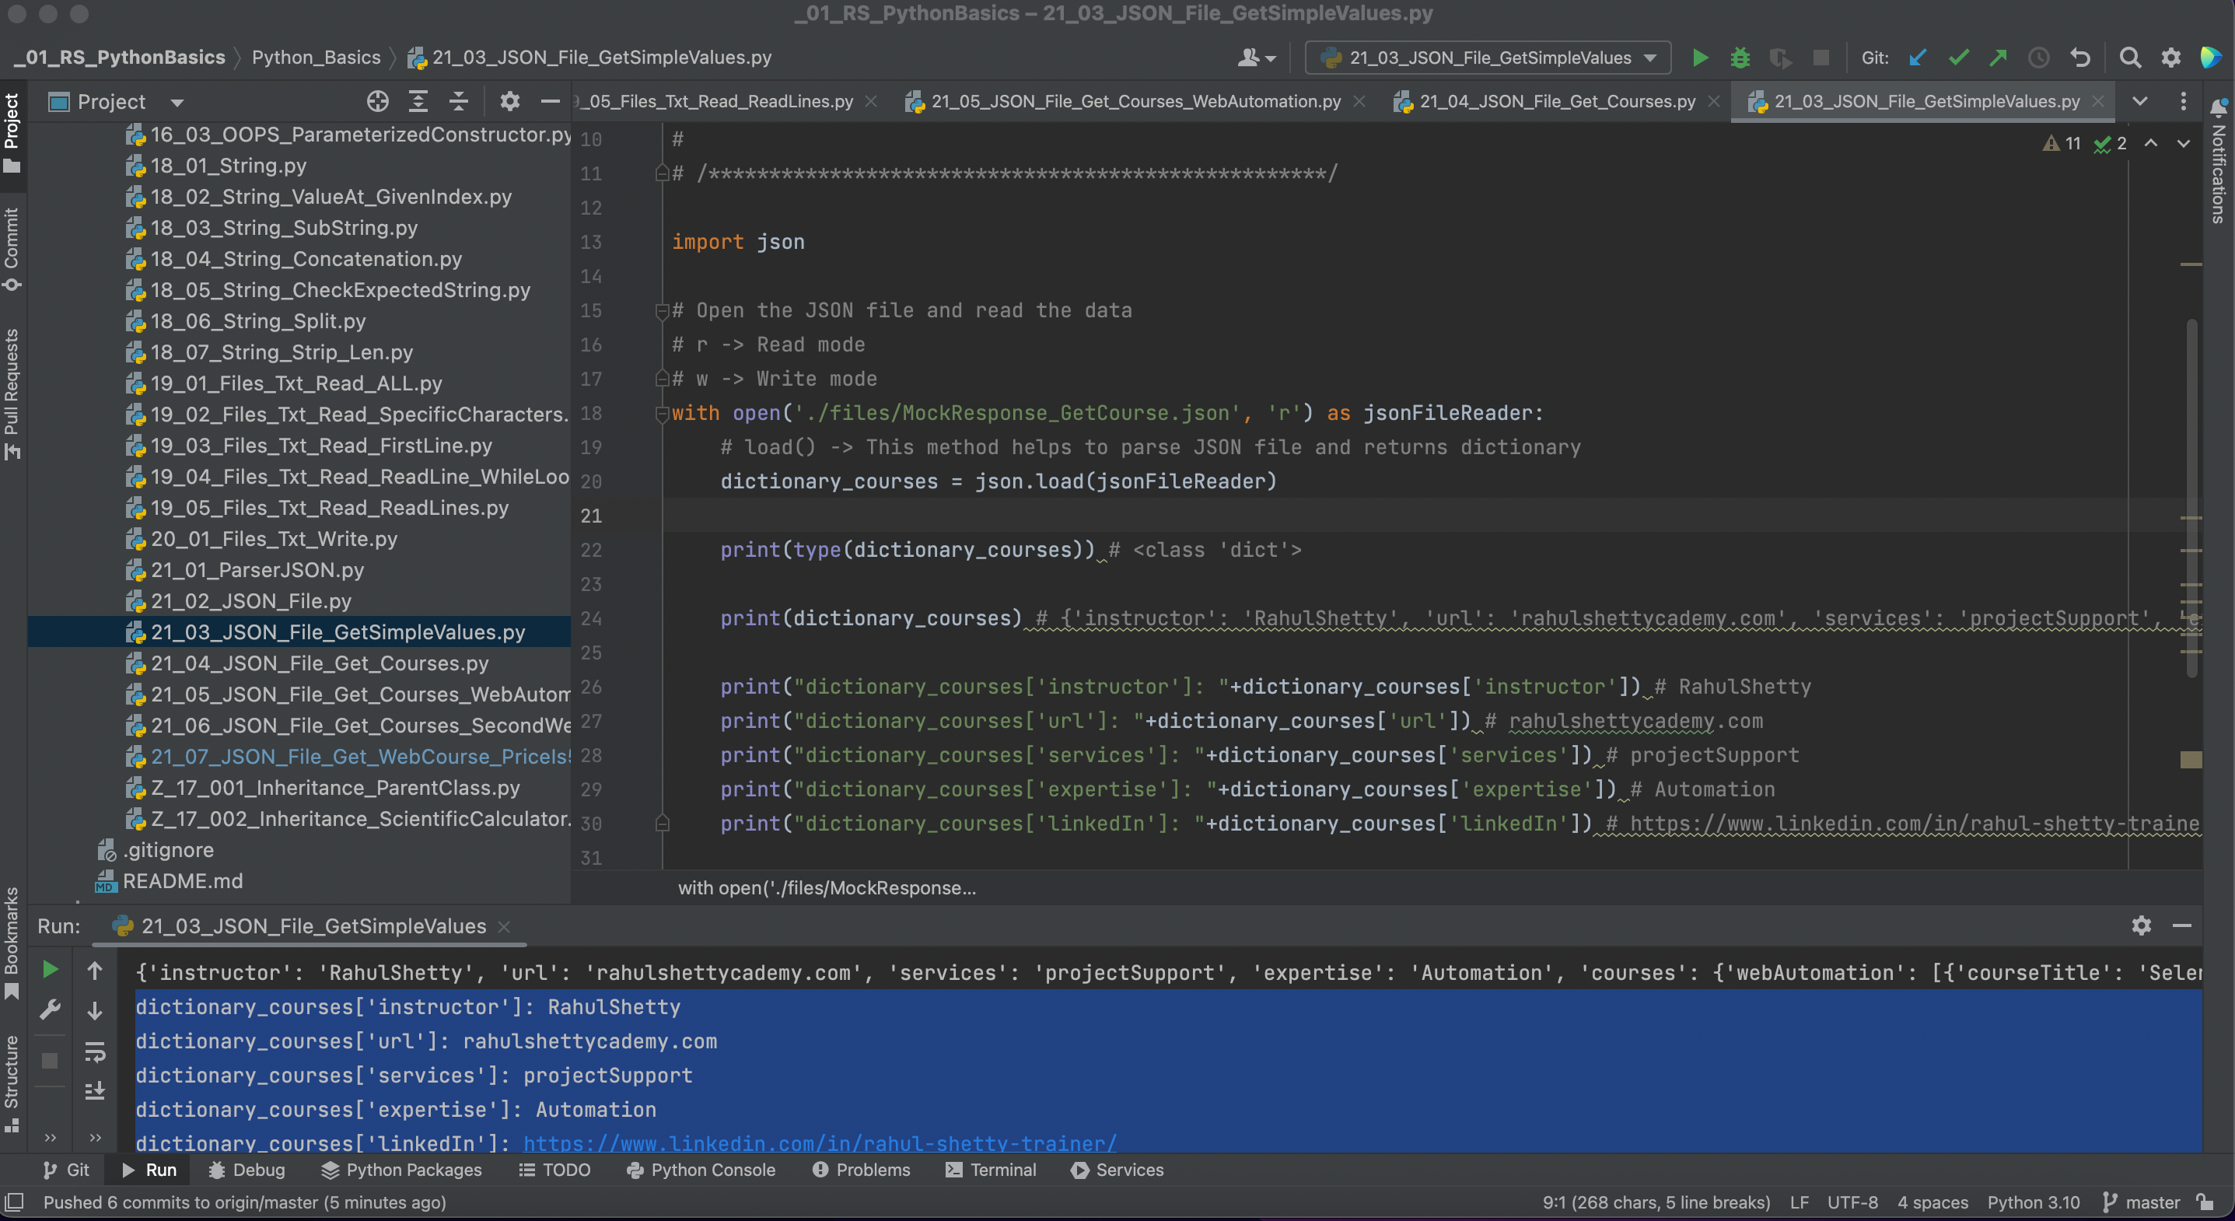
Task: Collapse the with-open code block fold
Action: coord(662,413)
